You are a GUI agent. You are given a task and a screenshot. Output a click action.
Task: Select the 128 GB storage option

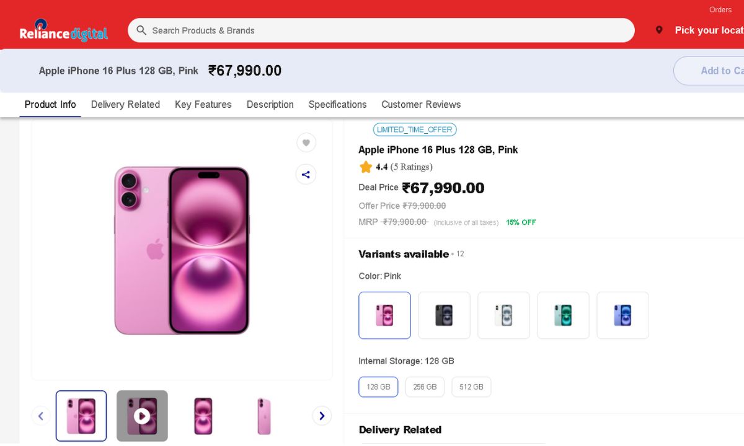(378, 387)
